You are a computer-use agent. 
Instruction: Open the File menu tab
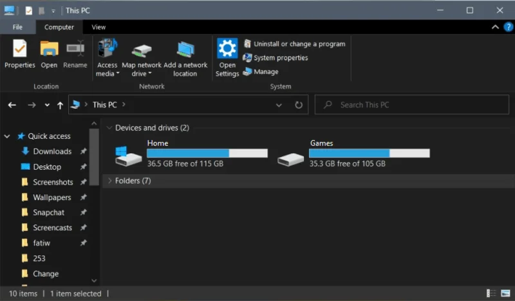pos(17,27)
